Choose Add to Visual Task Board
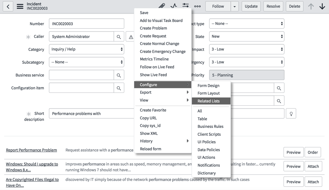This screenshot has width=329, height=190. 163,20
